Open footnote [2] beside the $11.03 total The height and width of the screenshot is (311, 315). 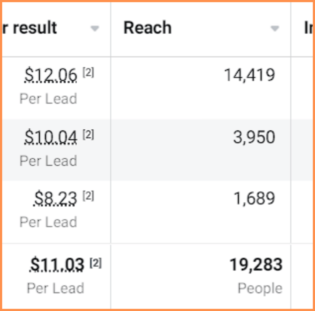[x=96, y=264]
